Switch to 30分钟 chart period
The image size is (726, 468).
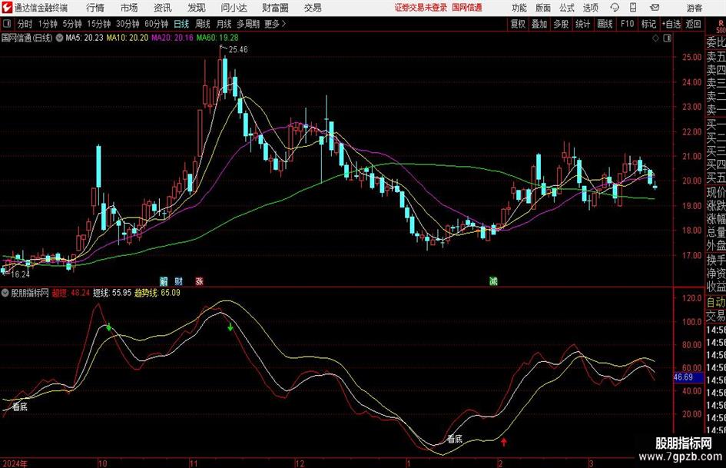[128, 24]
